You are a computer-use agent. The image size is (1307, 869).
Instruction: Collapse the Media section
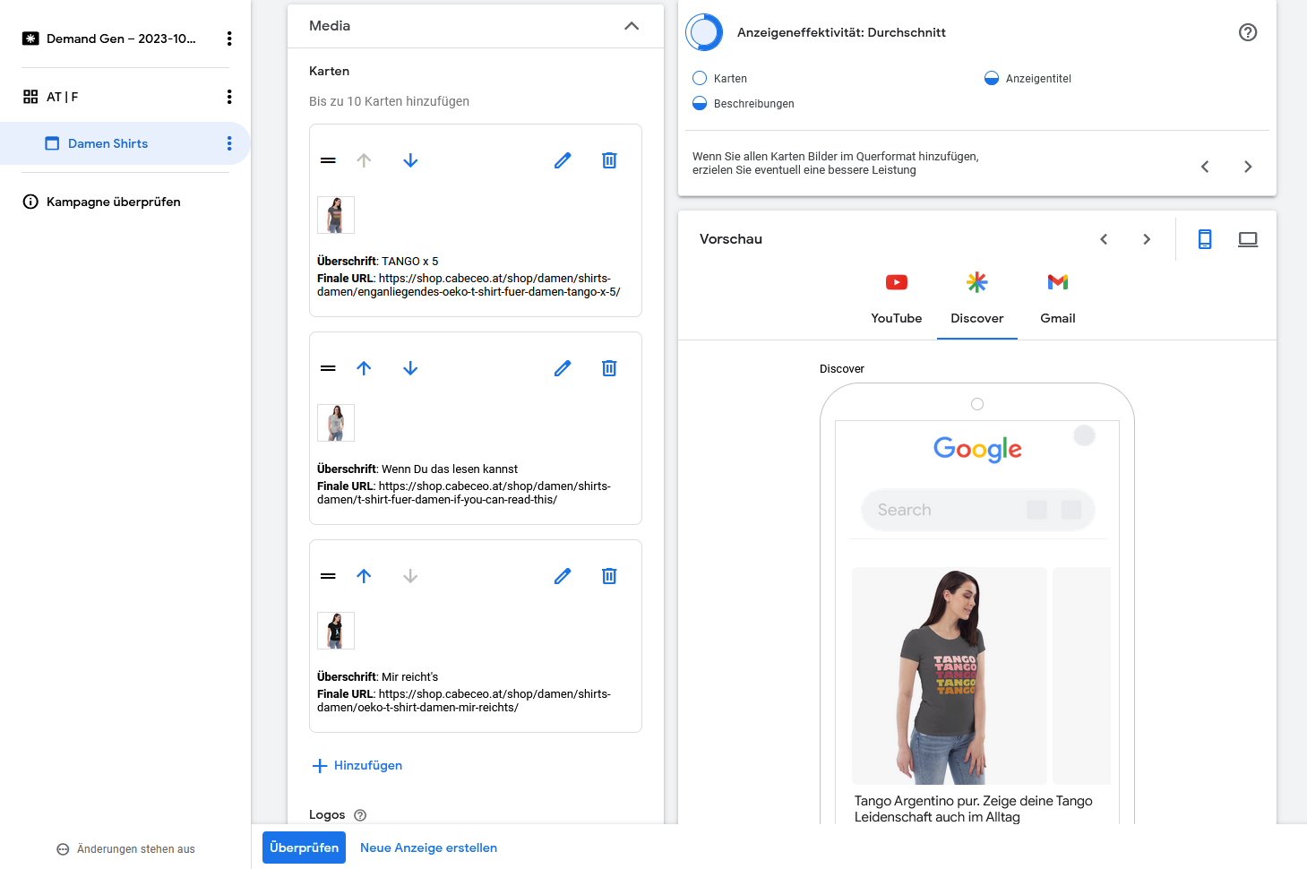[632, 26]
